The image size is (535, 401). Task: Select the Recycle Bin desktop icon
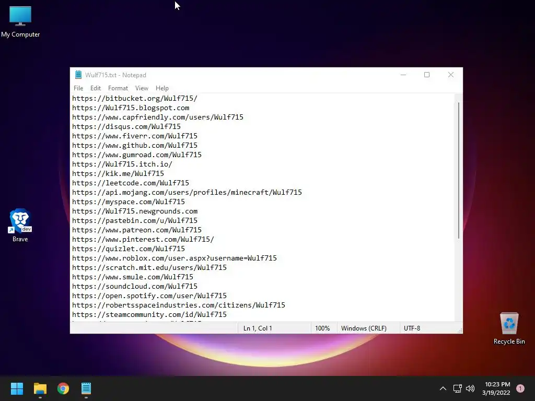click(509, 328)
